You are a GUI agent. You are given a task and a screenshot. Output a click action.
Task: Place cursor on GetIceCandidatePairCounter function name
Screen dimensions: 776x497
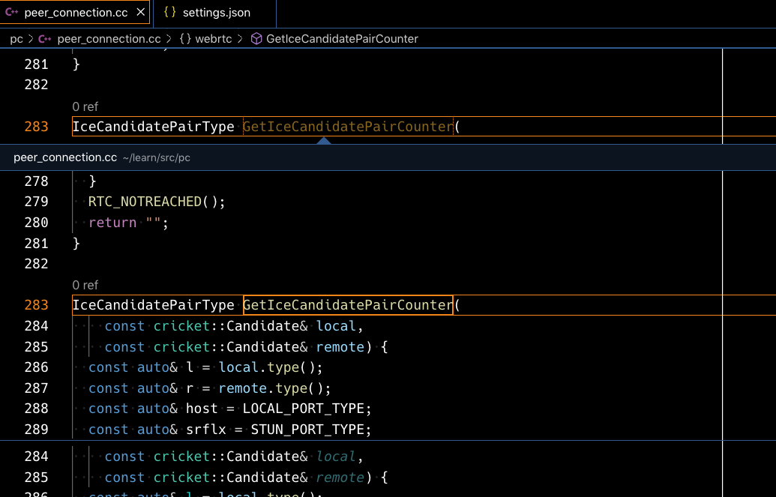[x=346, y=305]
